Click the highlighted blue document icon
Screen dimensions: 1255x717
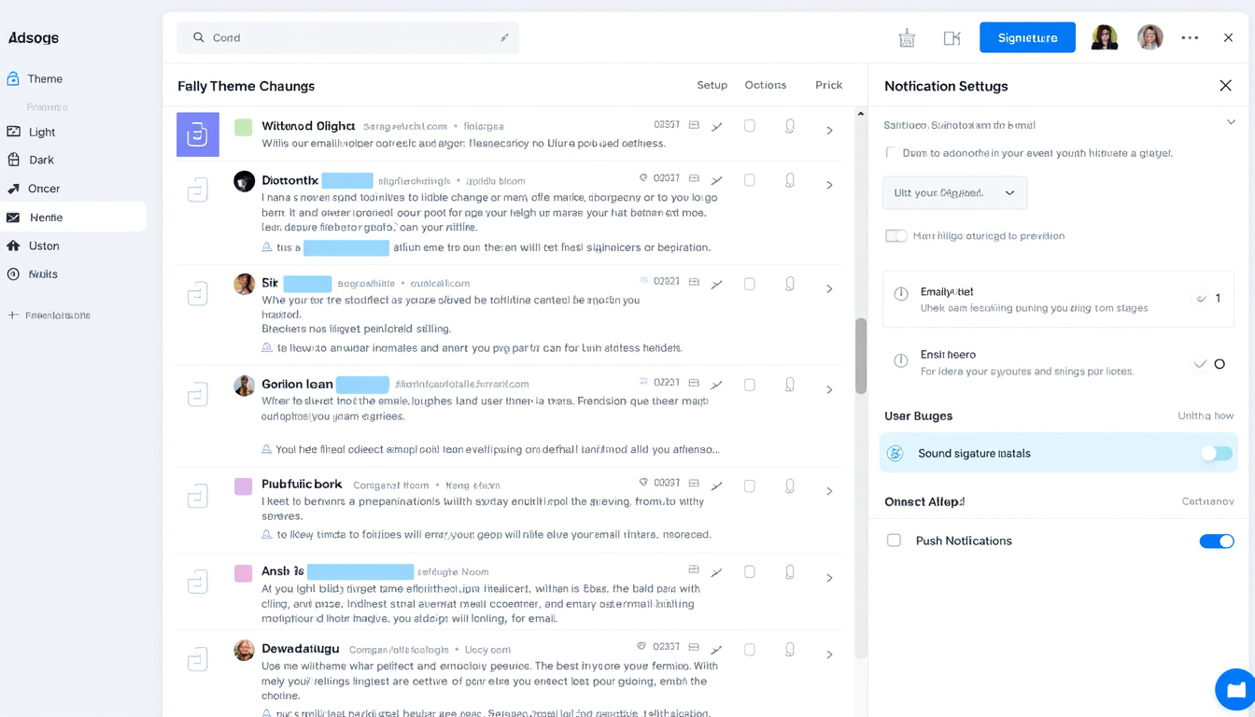pyautogui.click(x=198, y=134)
